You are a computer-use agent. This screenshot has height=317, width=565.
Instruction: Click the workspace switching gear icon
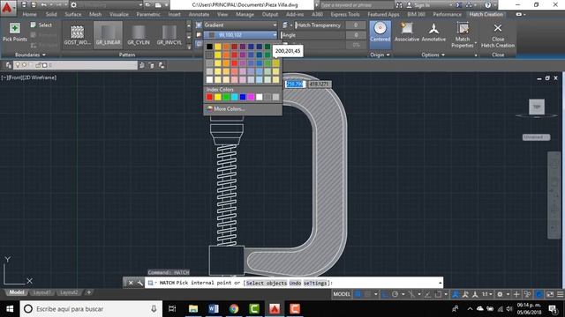[500, 294]
